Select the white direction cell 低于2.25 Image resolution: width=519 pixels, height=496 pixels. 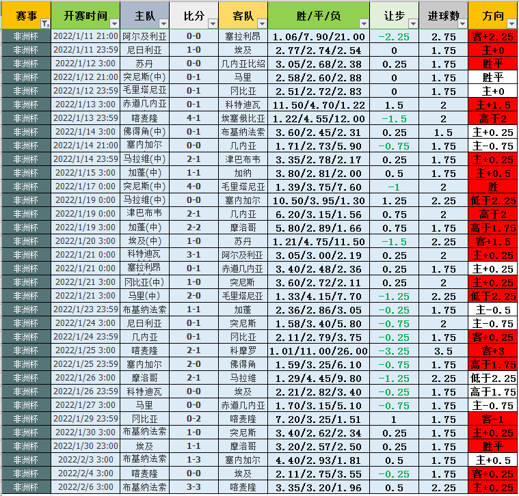493,378
